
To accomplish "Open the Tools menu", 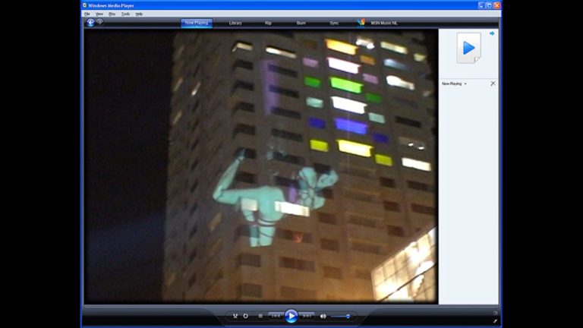I will [125, 14].
